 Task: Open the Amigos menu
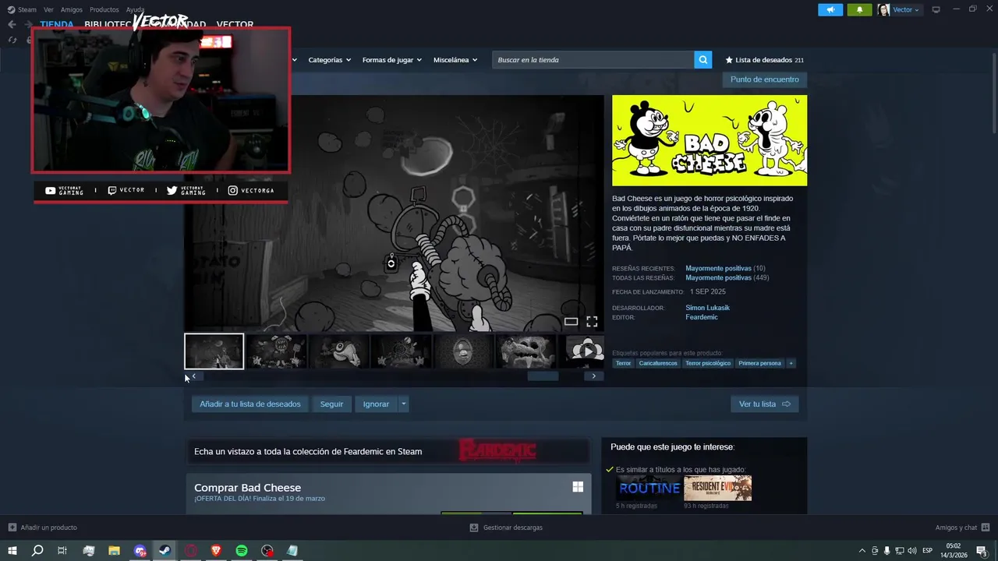pos(72,9)
